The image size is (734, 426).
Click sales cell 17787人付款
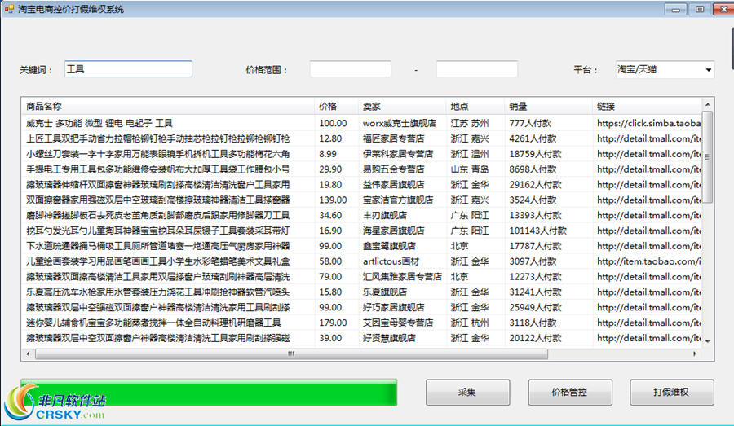pos(536,246)
